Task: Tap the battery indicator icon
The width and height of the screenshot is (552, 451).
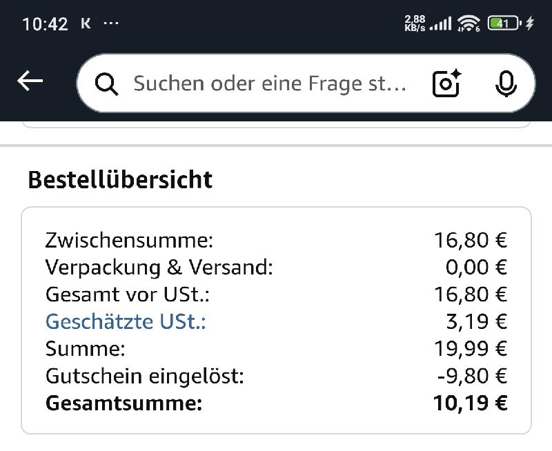Action: coord(503,23)
